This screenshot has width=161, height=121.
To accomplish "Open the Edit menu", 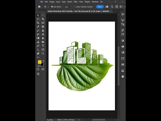I will point(46,2).
